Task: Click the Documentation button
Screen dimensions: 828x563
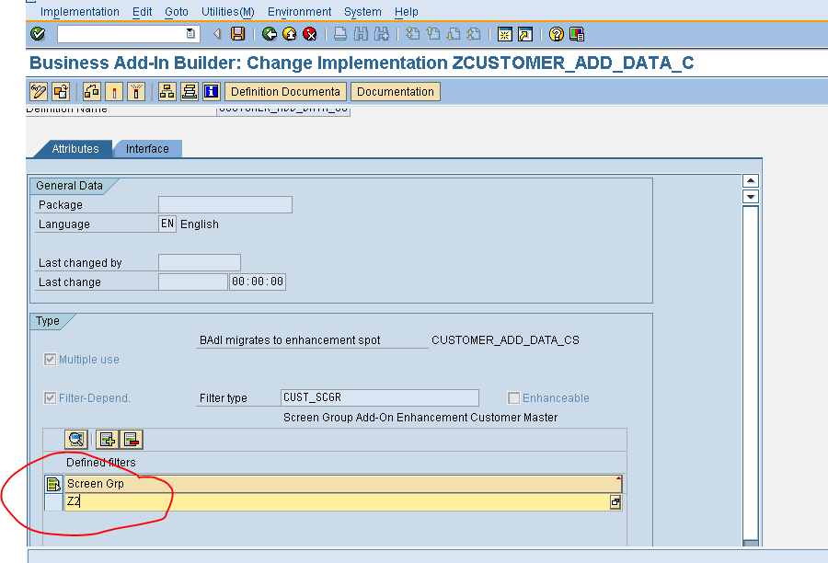Action: (396, 91)
